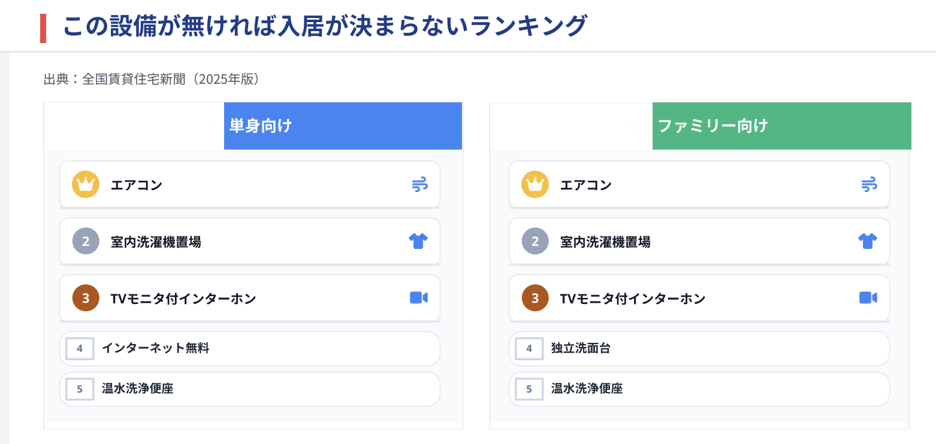Select the ファミリー向け green header tab
Screen dimensions: 936x444
(781, 126)
